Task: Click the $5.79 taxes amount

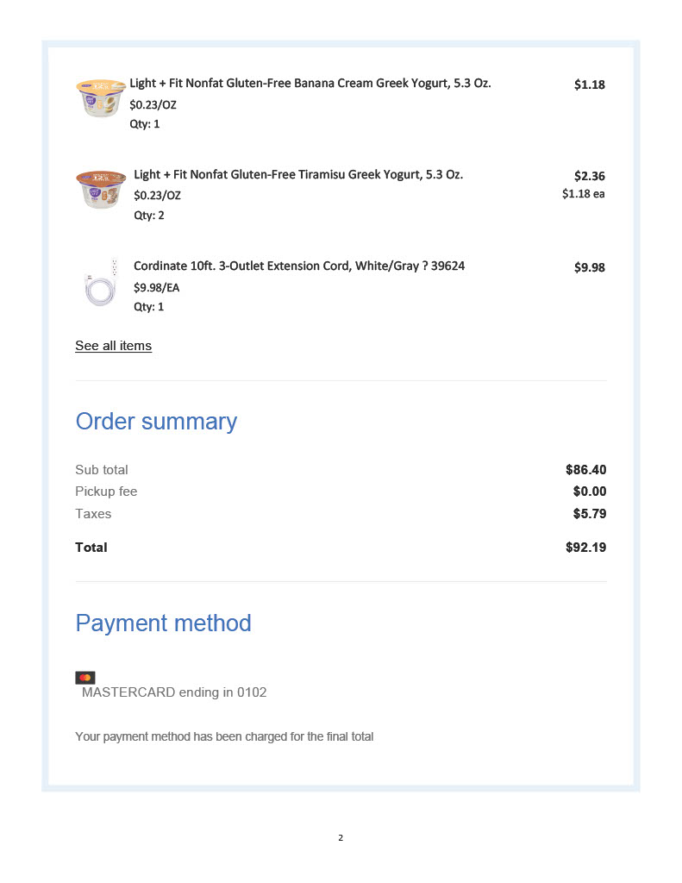Action: 590,514
